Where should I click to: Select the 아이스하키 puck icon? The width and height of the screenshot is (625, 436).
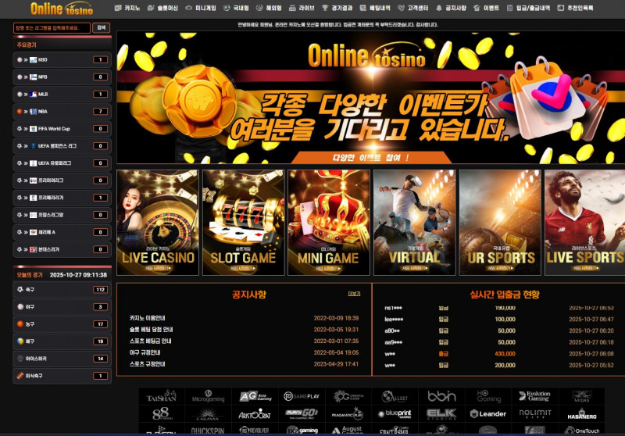(x=20, y=359)
